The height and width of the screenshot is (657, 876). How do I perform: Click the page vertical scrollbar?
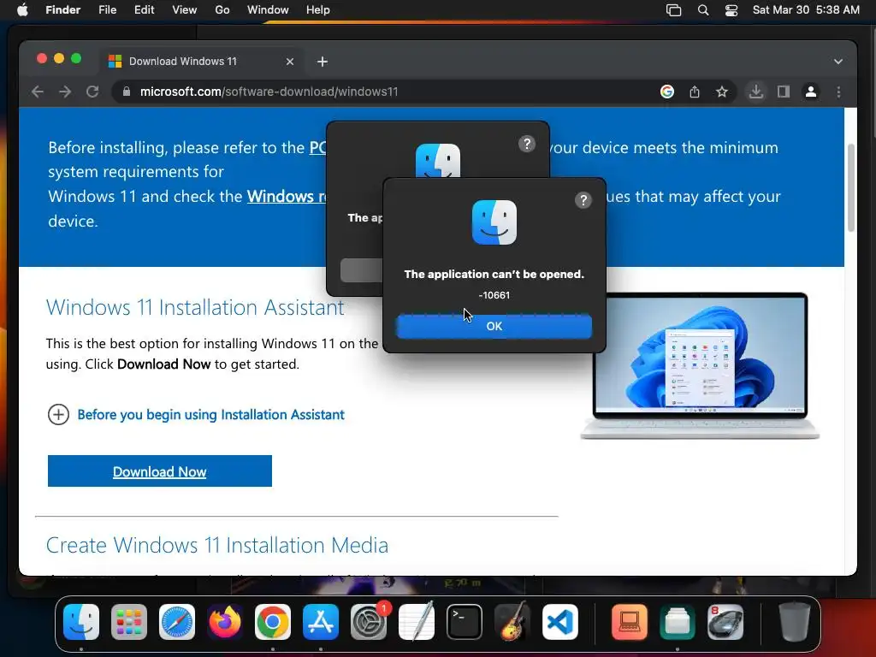click(851, 187)
